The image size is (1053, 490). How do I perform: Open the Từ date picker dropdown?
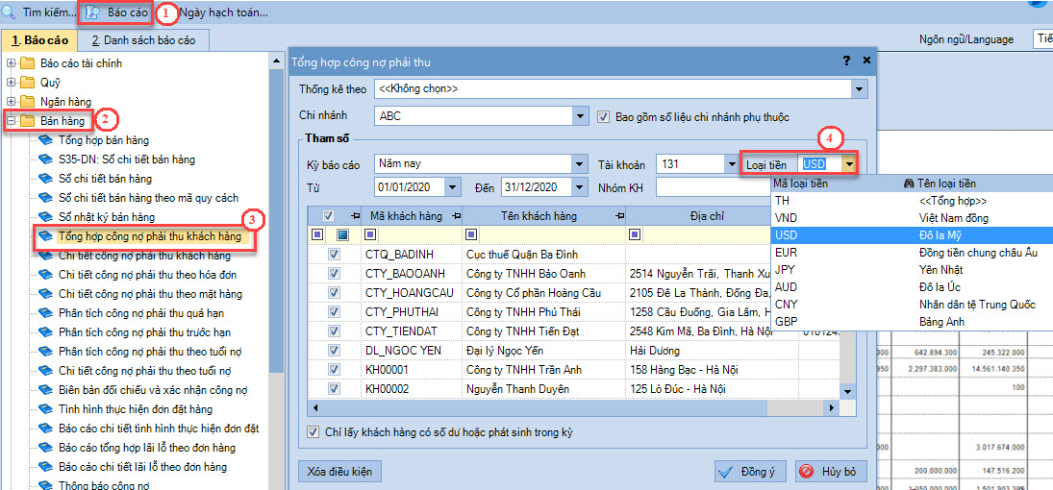[453, 186]
